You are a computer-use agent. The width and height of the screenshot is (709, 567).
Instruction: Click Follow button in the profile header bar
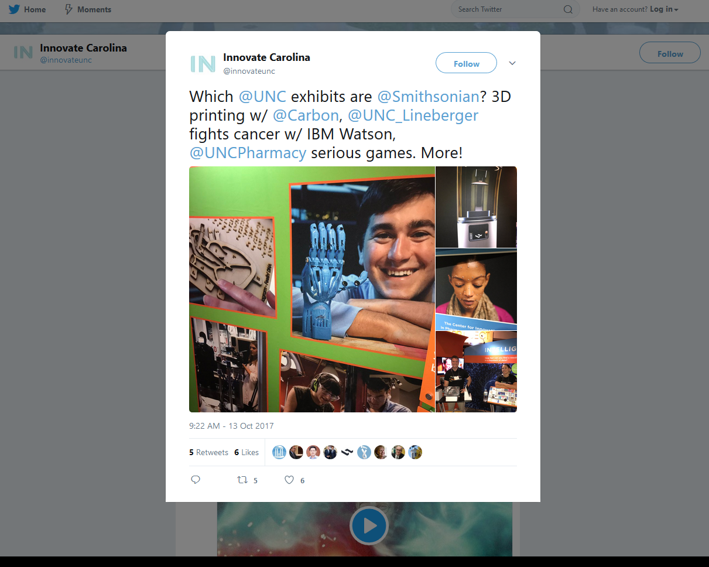[x=670, y=53]
